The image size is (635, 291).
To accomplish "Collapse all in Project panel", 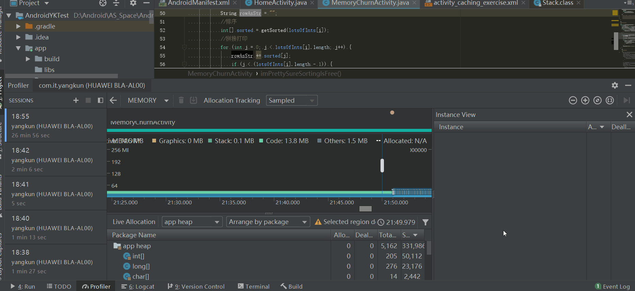I will pos(116,3).
